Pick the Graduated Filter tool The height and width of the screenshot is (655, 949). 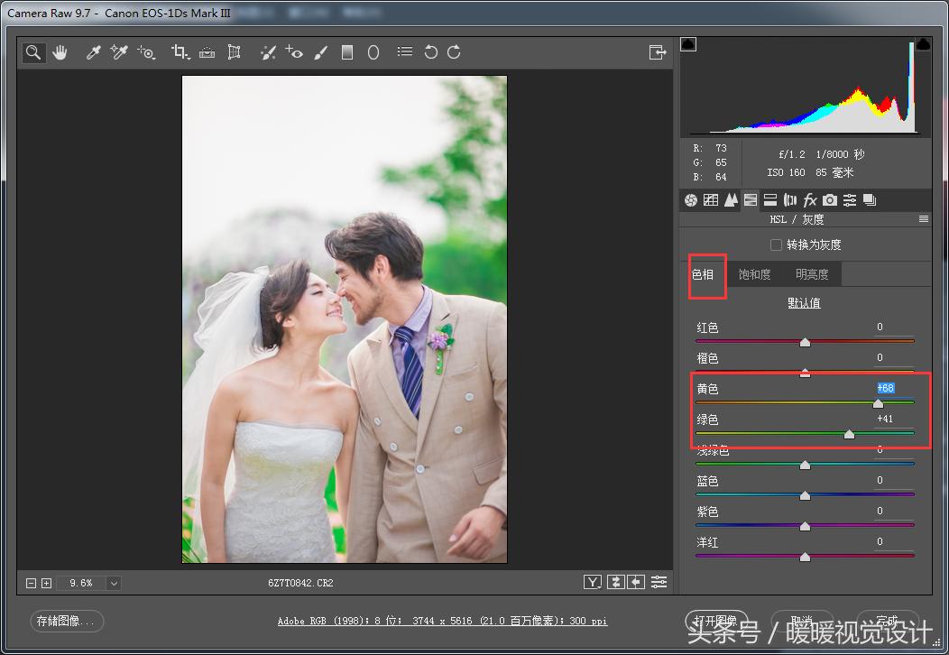tap(347, 52)
